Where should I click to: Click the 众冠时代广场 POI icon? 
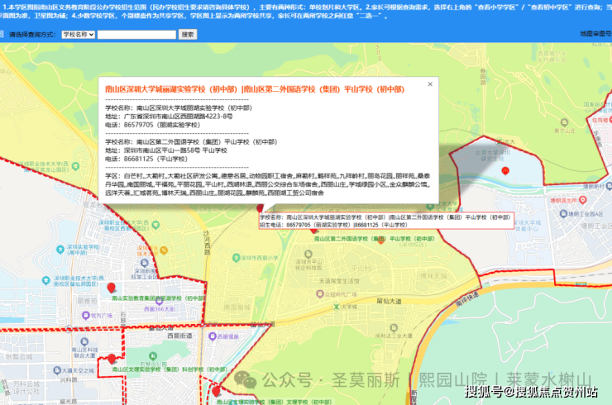[x=320, y=293]
